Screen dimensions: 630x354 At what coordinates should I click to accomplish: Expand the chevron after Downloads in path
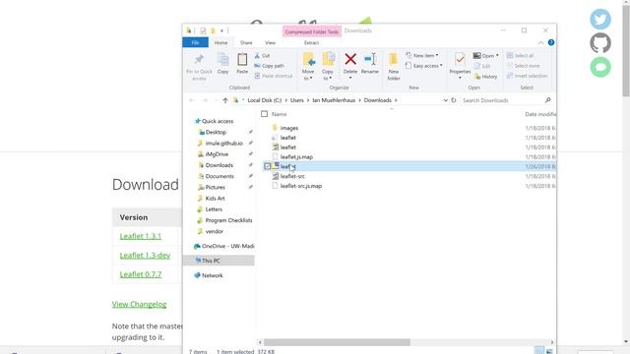coord(396,100)
